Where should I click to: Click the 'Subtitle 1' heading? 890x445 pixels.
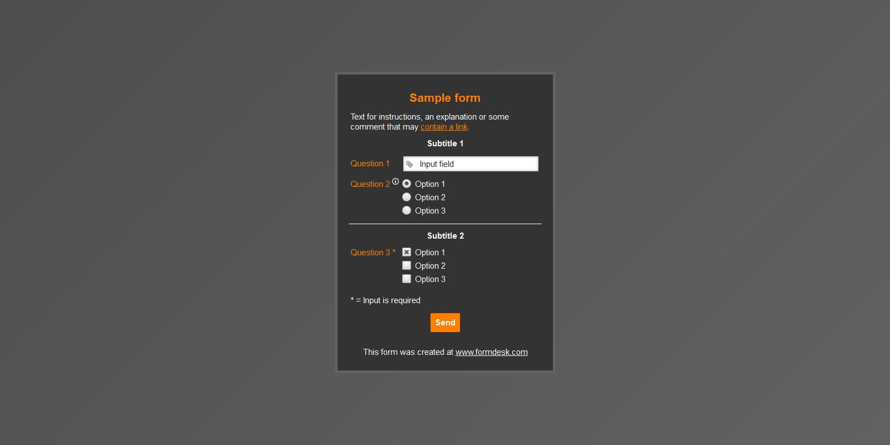tap(445, 144)
